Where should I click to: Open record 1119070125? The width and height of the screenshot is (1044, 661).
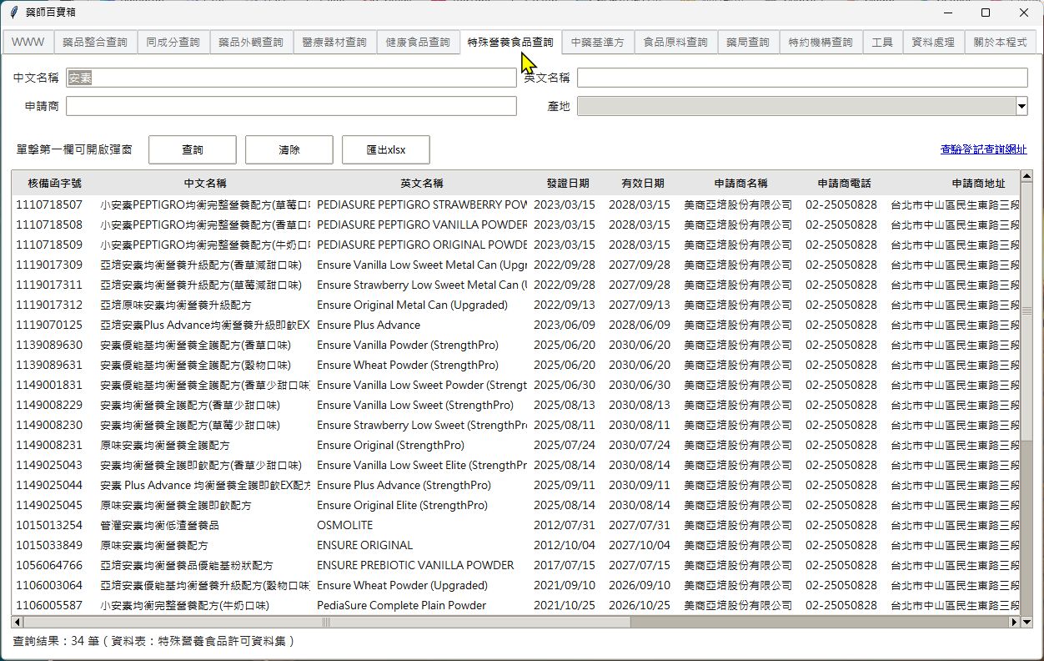click(x=49, y=325)
